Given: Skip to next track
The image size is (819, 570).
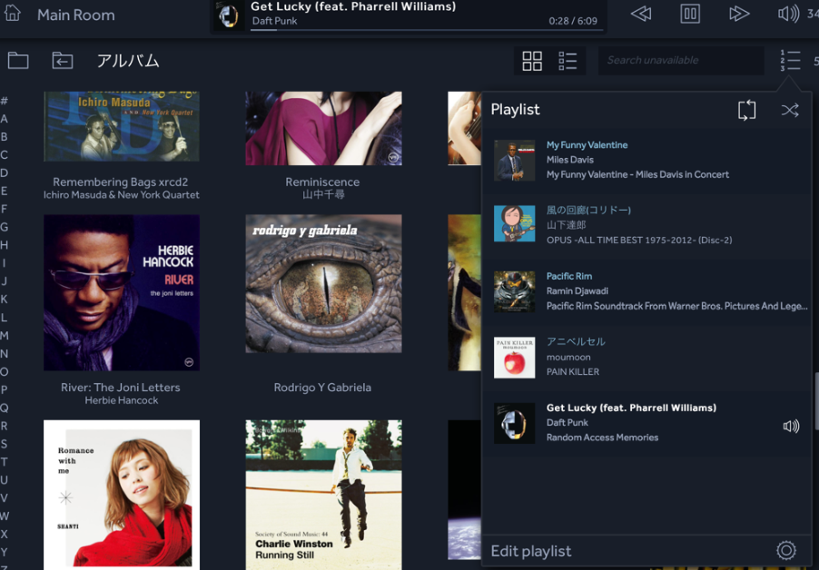Looking at the screenshot, I should coord(739,14).
